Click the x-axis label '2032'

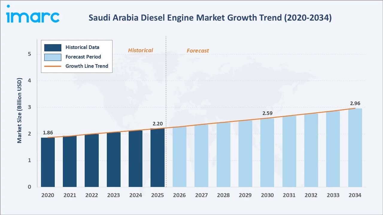tap(311, 195)
